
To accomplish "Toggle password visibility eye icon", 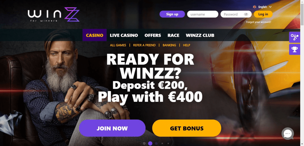I will point(246,14).
